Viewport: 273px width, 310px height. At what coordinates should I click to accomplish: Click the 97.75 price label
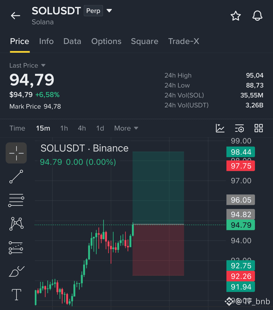pos(241,166)
